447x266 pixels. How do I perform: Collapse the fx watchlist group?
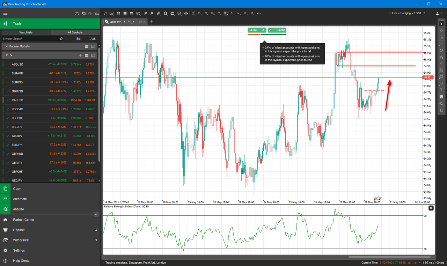[x=7, y=55]
